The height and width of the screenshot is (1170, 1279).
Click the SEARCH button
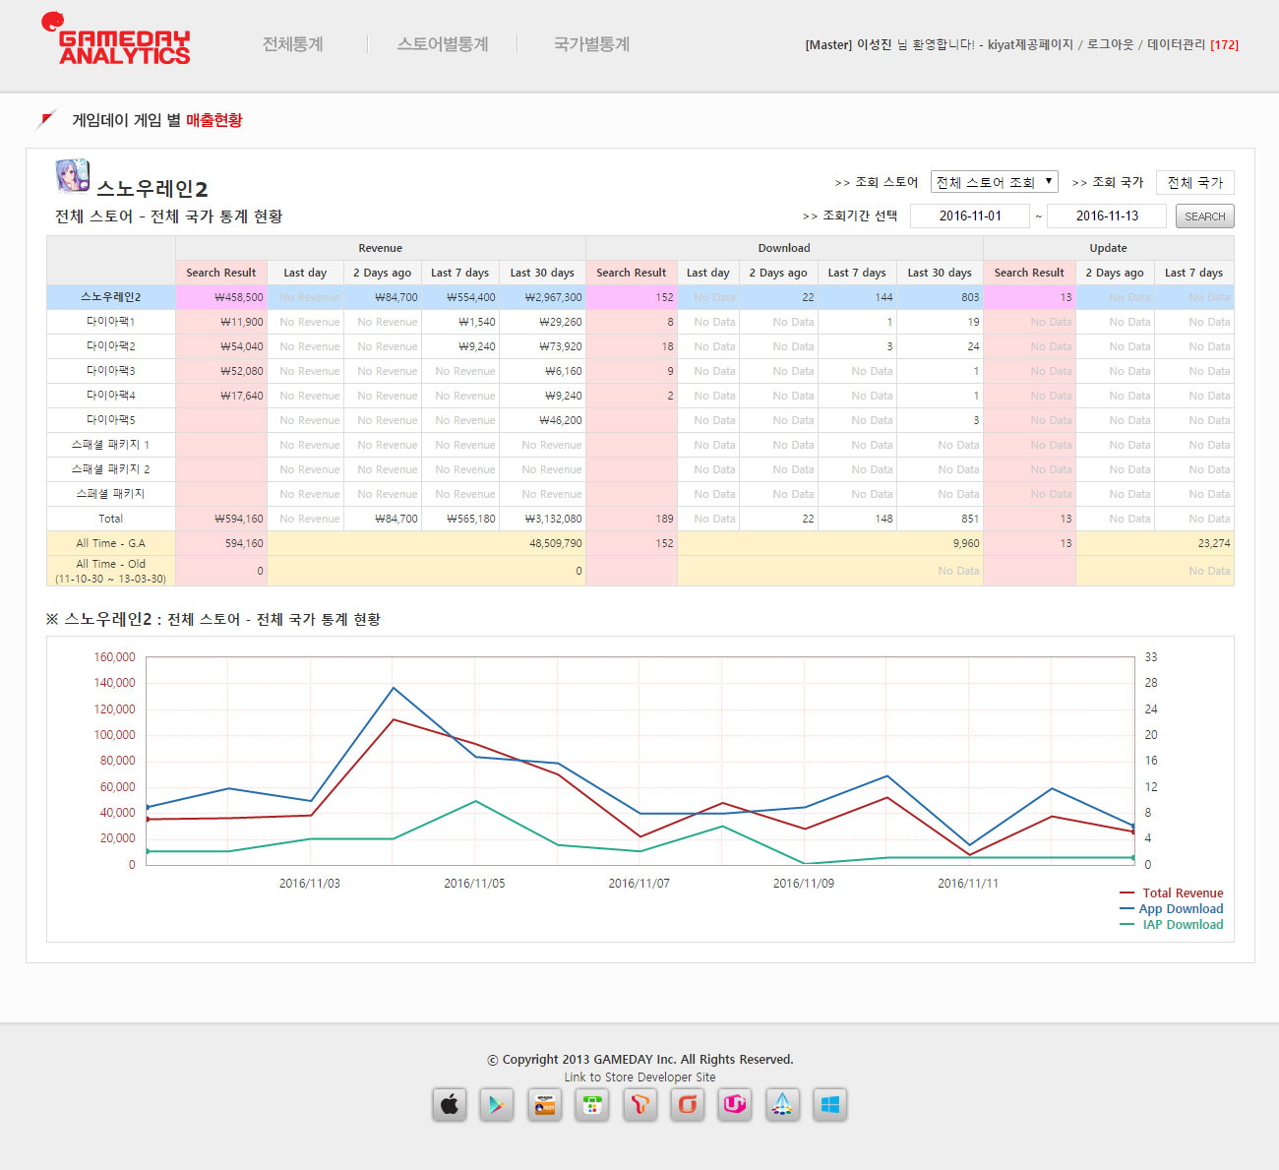tap(1205, 216)
